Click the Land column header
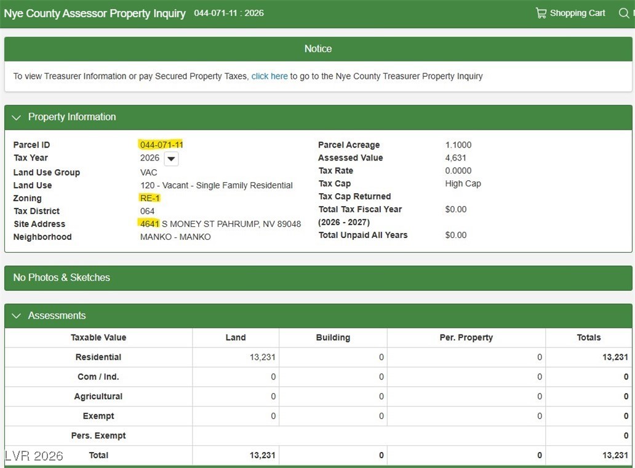635x468 pixels. tap(236, 338)
